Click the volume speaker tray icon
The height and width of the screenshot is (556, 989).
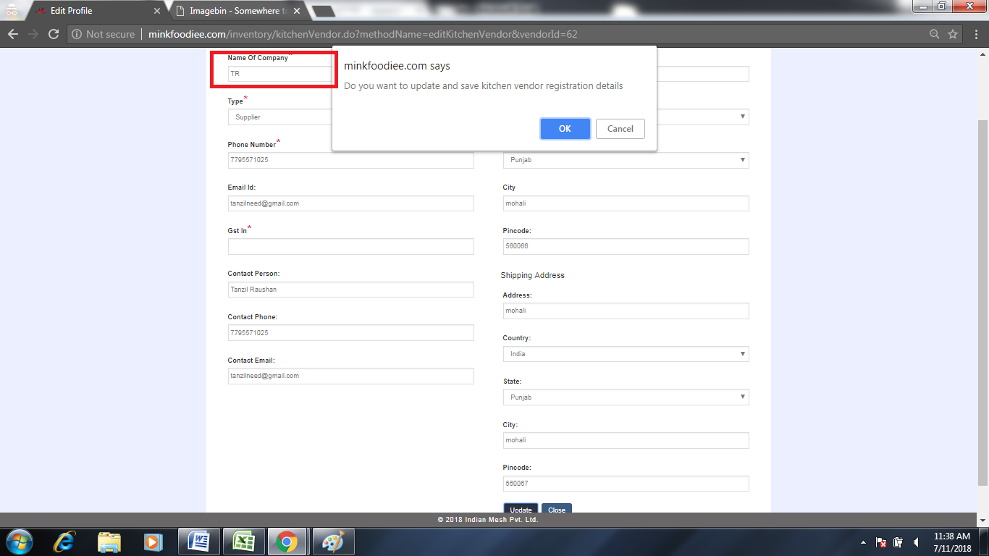pyautogui.click(x=916, y=542)
